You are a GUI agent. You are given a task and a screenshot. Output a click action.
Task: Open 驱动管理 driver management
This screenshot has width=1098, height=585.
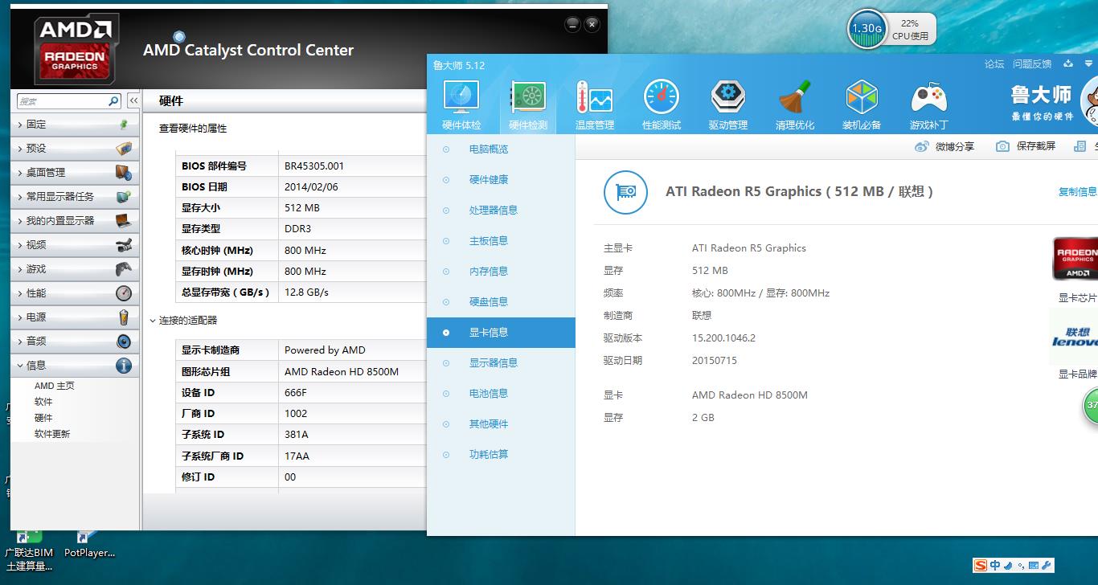click(x=728, y=105)
